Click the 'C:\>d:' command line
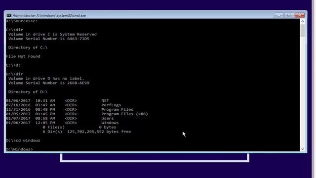 point(13,65)
